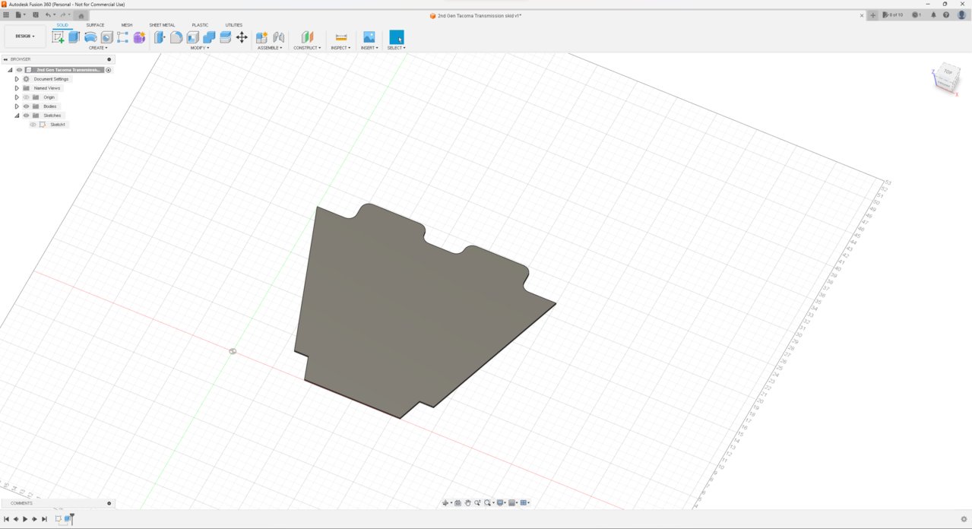
Task: Click the Offset Plane construct icon
Action: click(x=307, y=37)
